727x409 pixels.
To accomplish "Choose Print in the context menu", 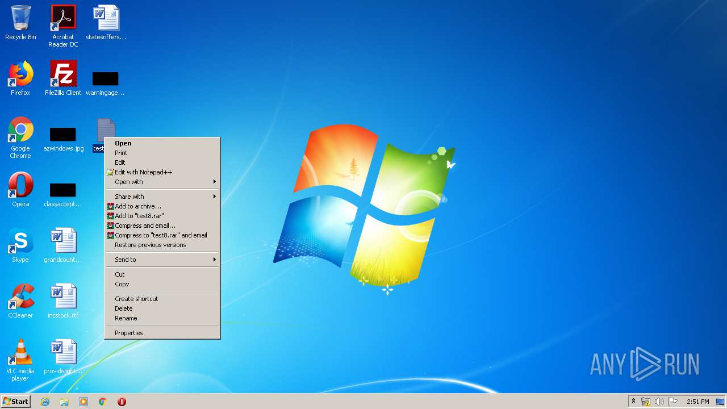I will click(162, 153).
